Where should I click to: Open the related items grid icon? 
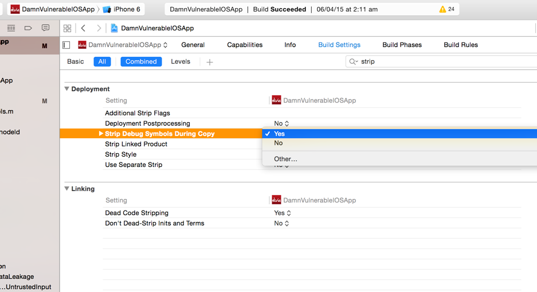(x=67, y=28)
